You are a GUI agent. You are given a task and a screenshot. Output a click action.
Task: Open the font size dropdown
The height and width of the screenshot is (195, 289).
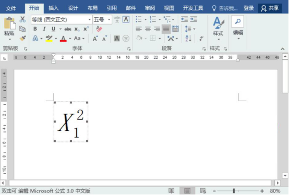(109, 19)
